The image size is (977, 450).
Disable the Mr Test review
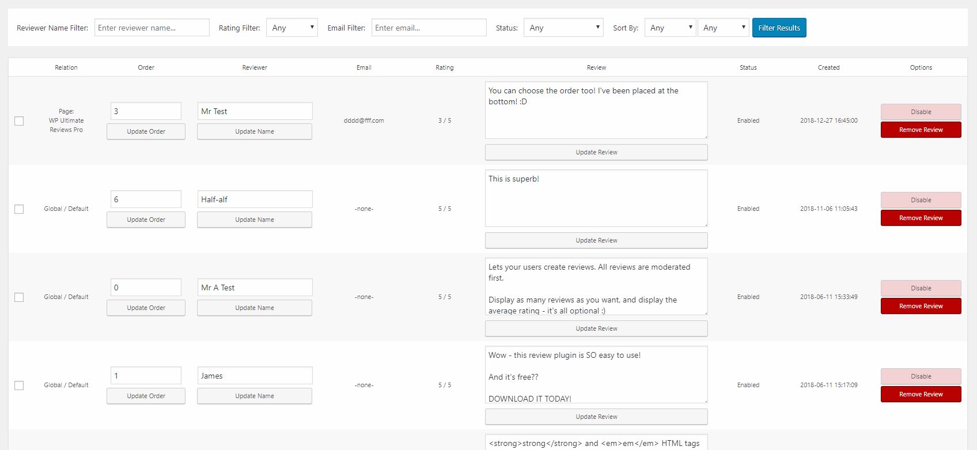[x=921, y=112]
